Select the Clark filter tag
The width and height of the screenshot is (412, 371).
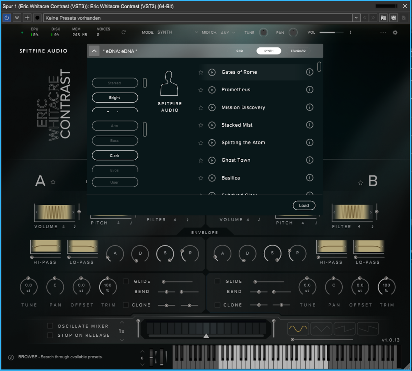(115, 155)
